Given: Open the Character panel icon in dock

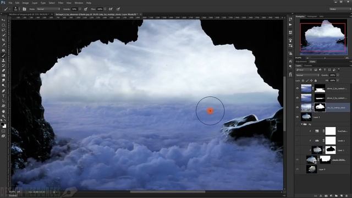Looking at the screenshot, I should (290, 61).
